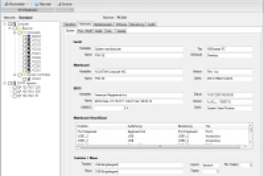The height and width of the screenshot is (176, 264).
Task: Open the selected second tab in the upper tab row
Action: coord(85,24)
